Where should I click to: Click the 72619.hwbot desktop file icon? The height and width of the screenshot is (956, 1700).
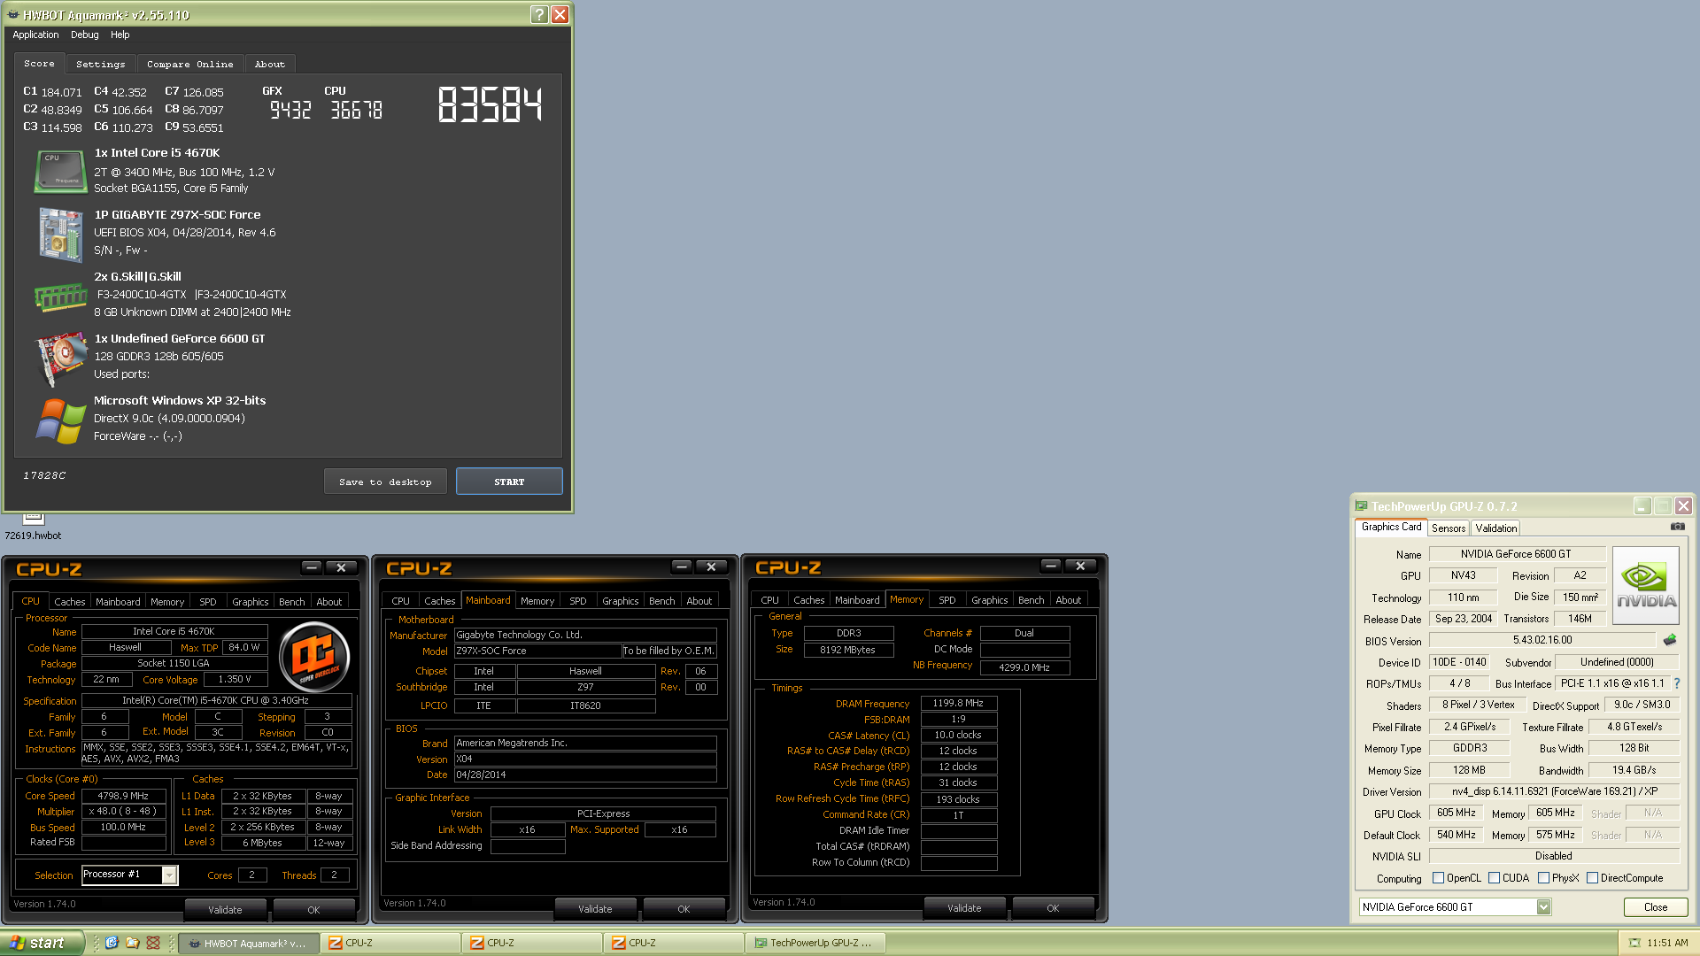pos(33,526)
